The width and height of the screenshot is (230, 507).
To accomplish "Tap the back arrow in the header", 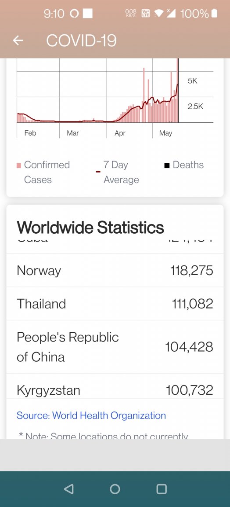I will coord(18,41).
